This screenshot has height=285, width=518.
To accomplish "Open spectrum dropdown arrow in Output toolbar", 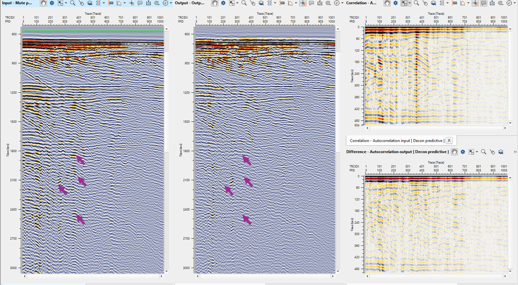I will pos(296,3).
